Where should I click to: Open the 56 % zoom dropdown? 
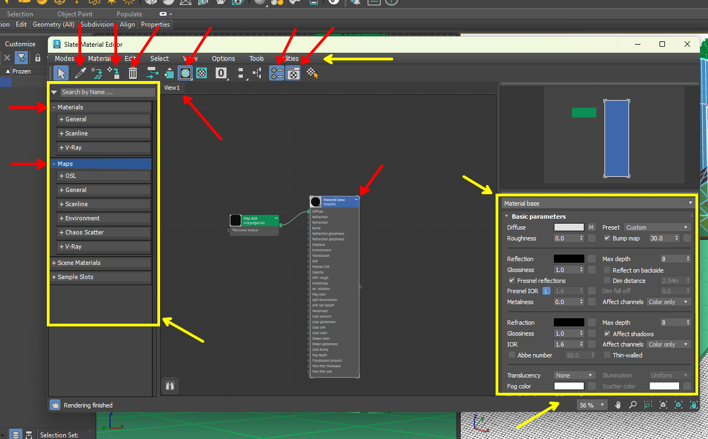pos(592,405)
